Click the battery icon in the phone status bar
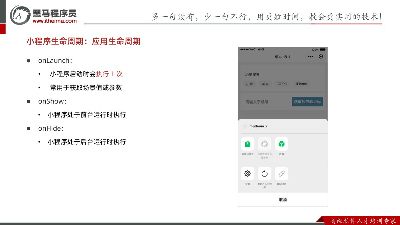The height and width of the screenshot is (225, 400). click(x=323, y=49)
